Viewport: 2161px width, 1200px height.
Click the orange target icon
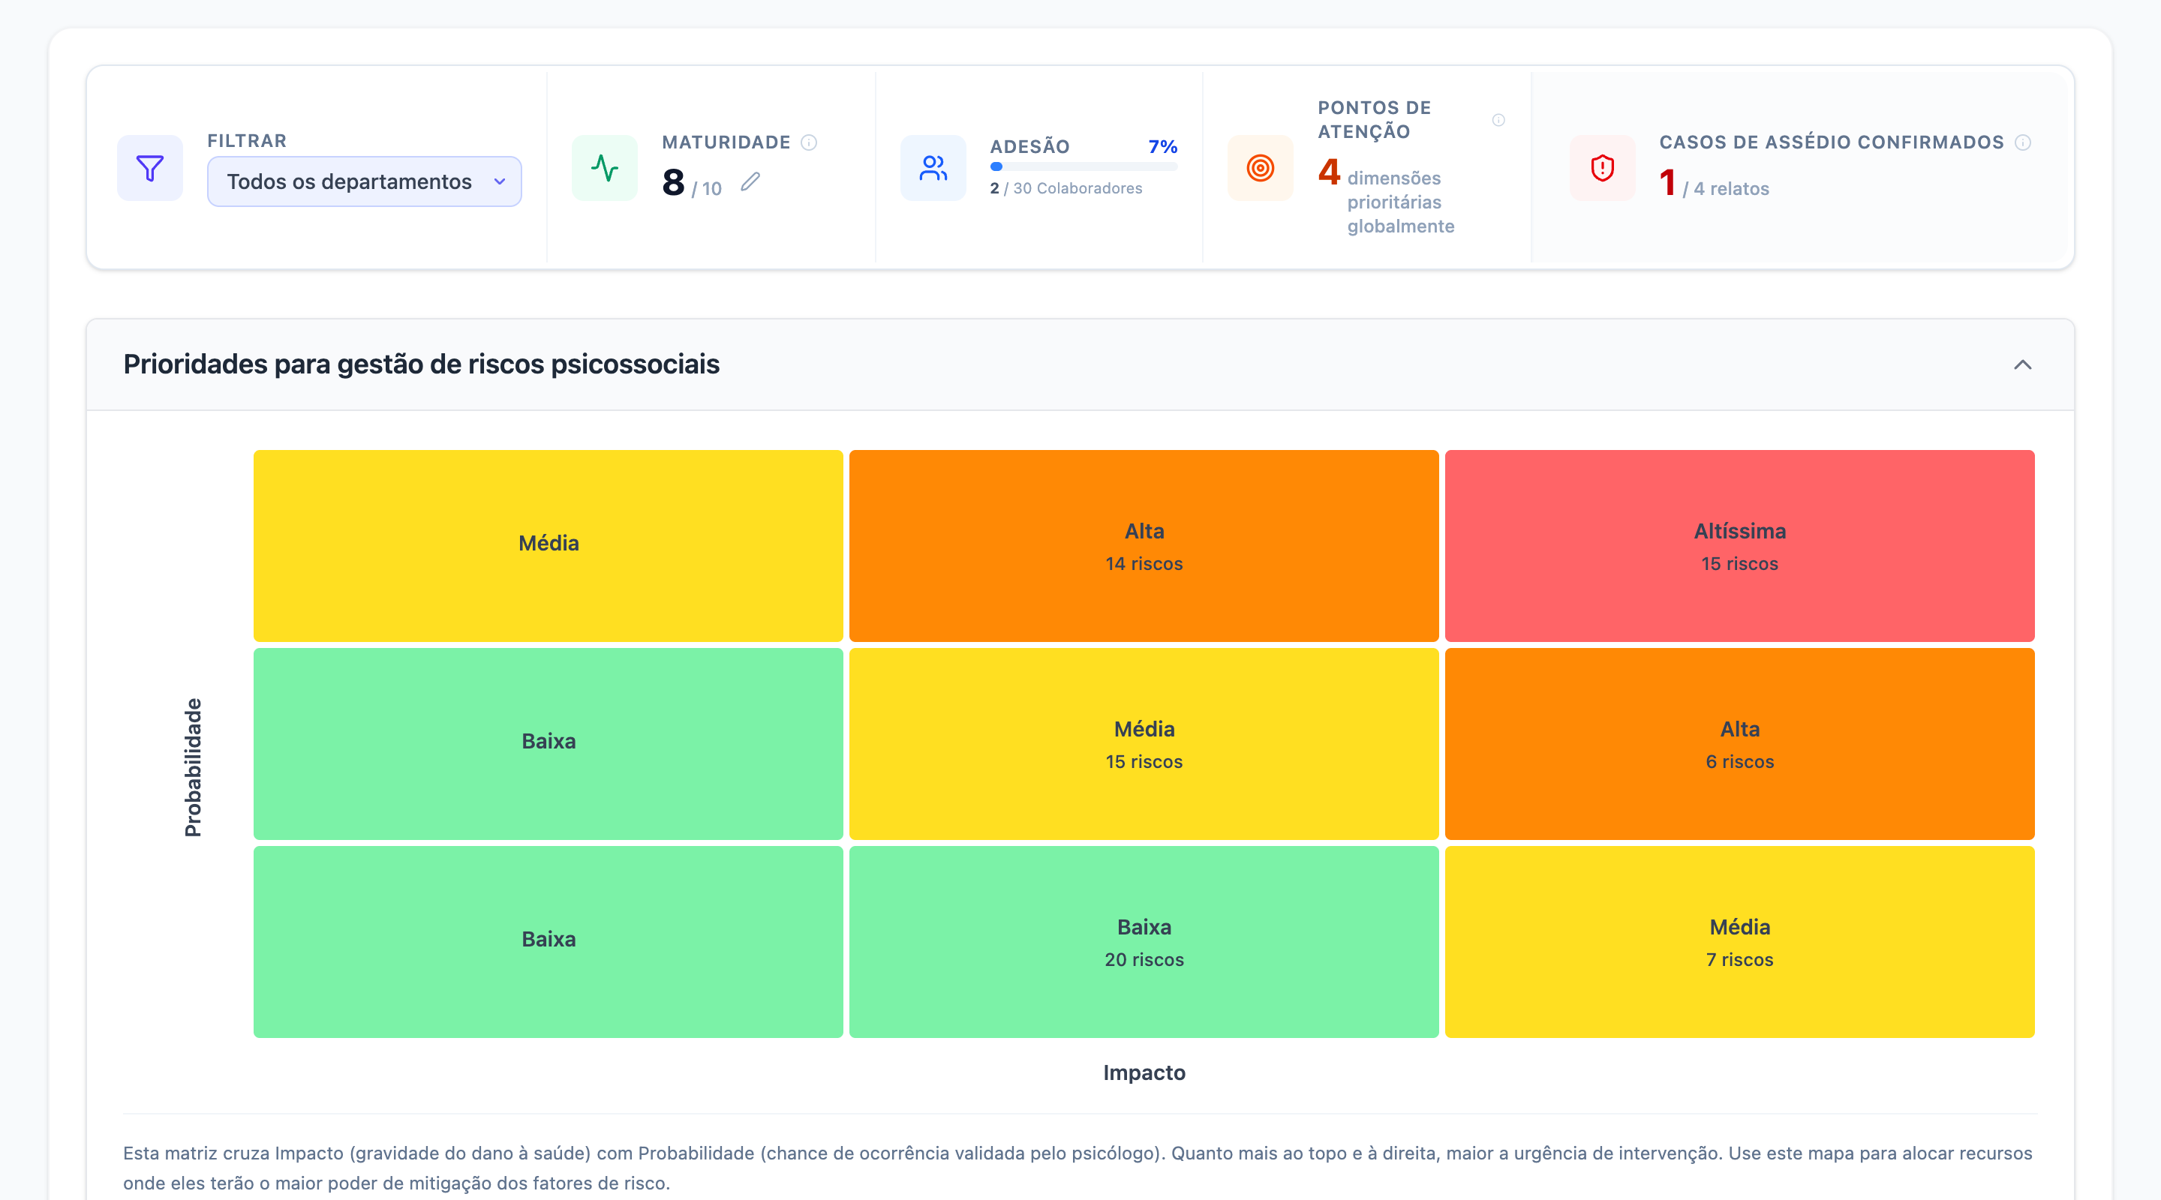(x=1260, y=168)
